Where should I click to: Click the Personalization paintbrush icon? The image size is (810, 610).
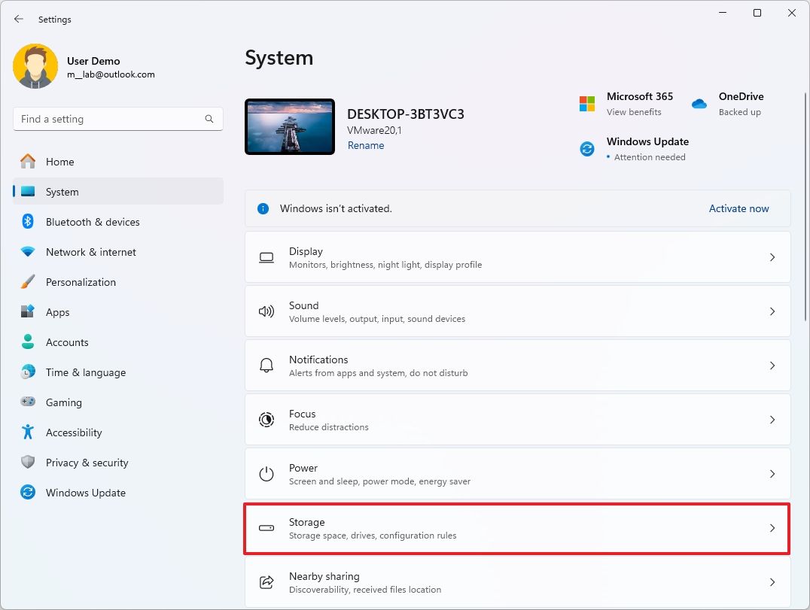point(28,282)
